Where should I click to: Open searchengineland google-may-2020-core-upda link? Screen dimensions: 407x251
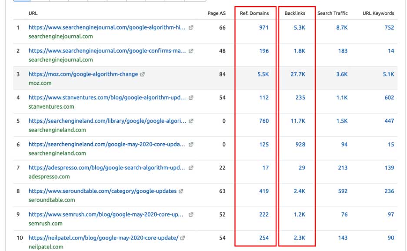107,144
